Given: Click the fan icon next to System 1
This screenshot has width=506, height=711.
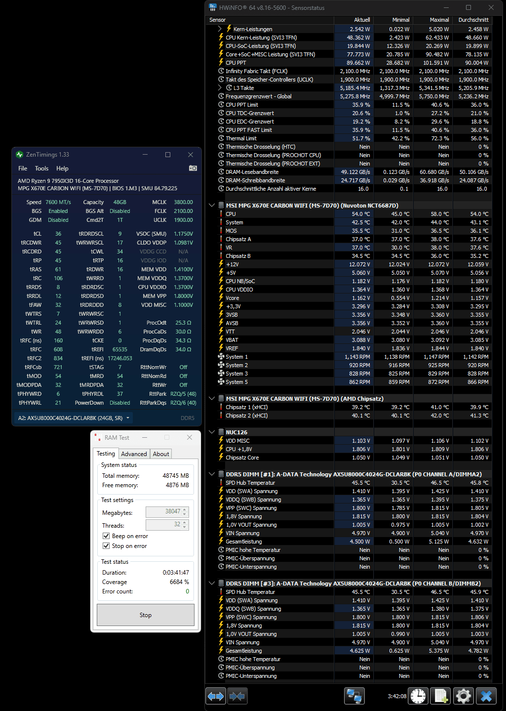Looking at the screenshot, I should click(x=221, y=357).
